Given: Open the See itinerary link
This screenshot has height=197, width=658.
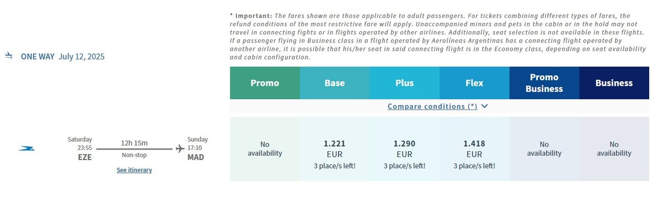Looking at the screenshot, I should [134, 170].
